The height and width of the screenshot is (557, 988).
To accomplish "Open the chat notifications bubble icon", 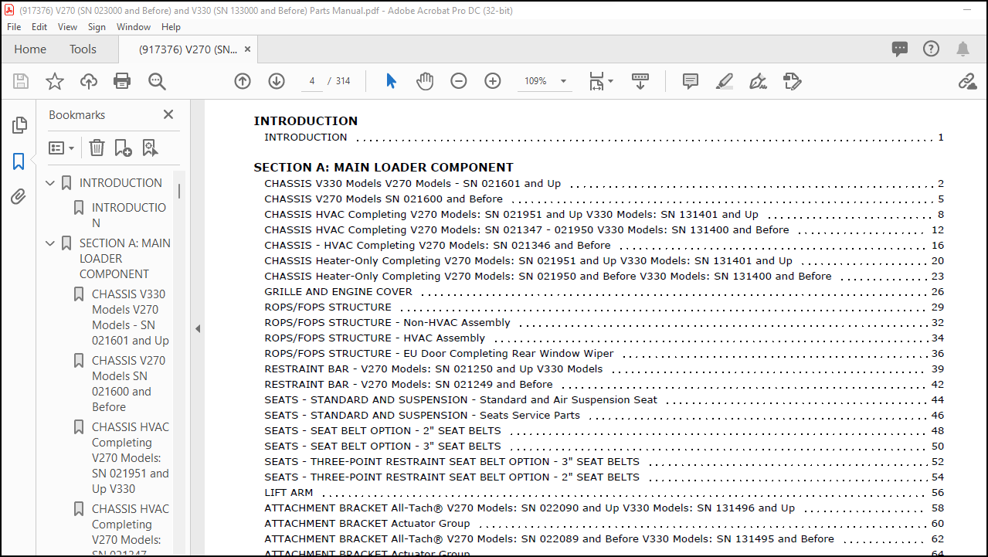I will pos(900,49).
